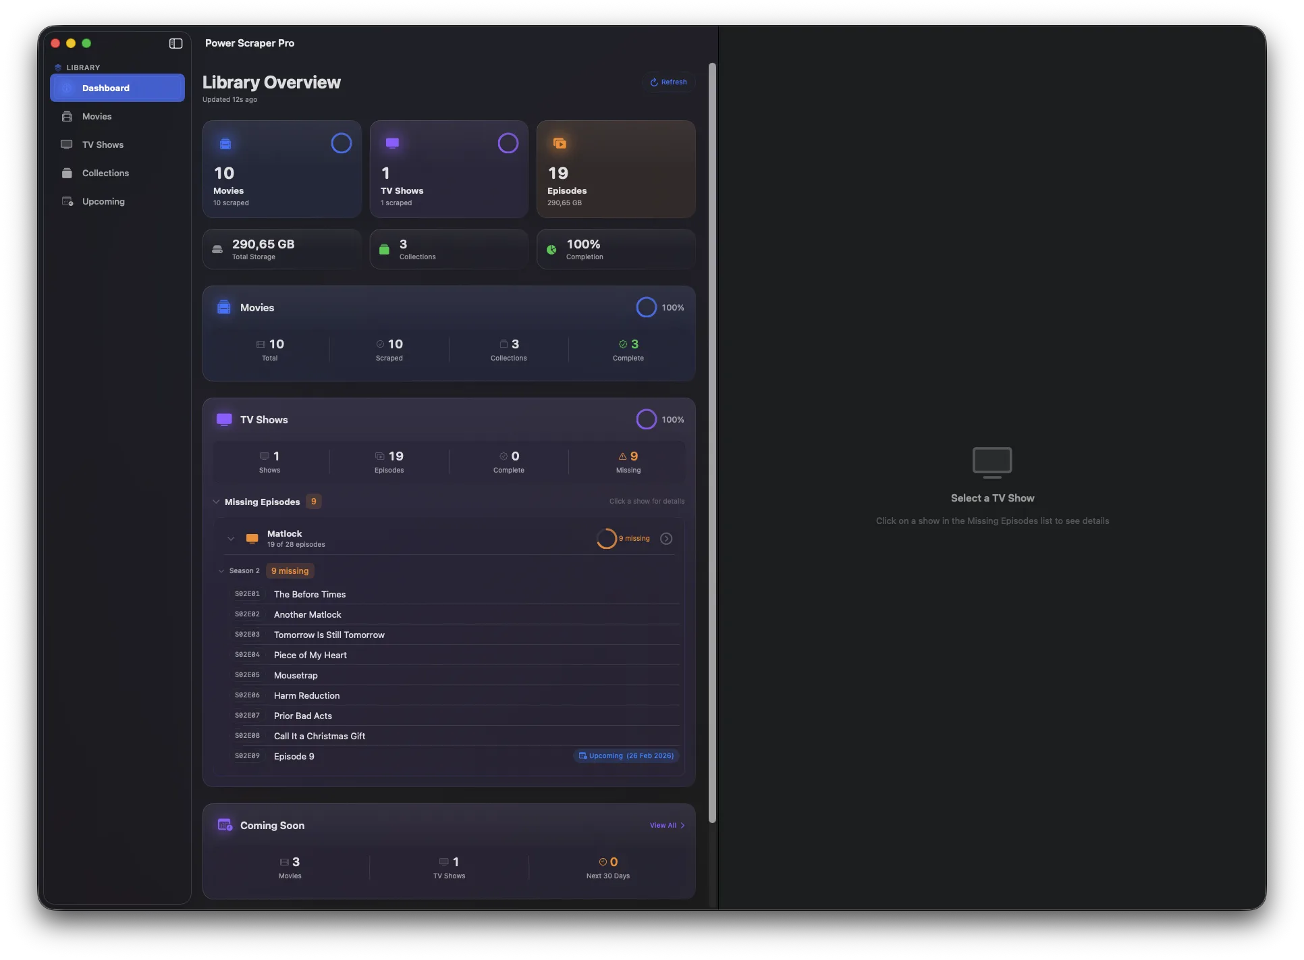The height and width of the screenshot is (960, 1304).
Task: Toggle the sidebar visibility button
Action: coord(175,43)
